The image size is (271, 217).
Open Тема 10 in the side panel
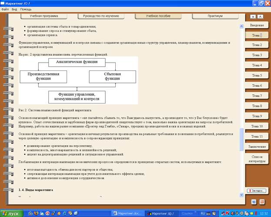coord(257,127)
